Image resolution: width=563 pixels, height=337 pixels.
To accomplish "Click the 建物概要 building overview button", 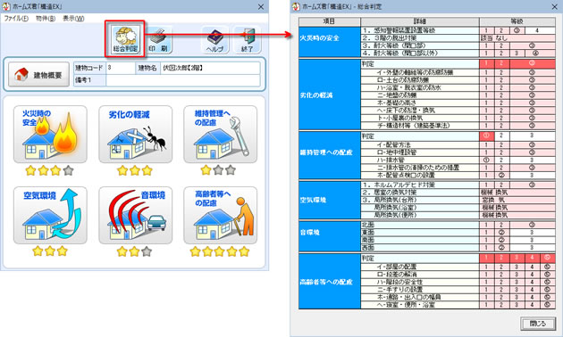I will tap(38, 75).
